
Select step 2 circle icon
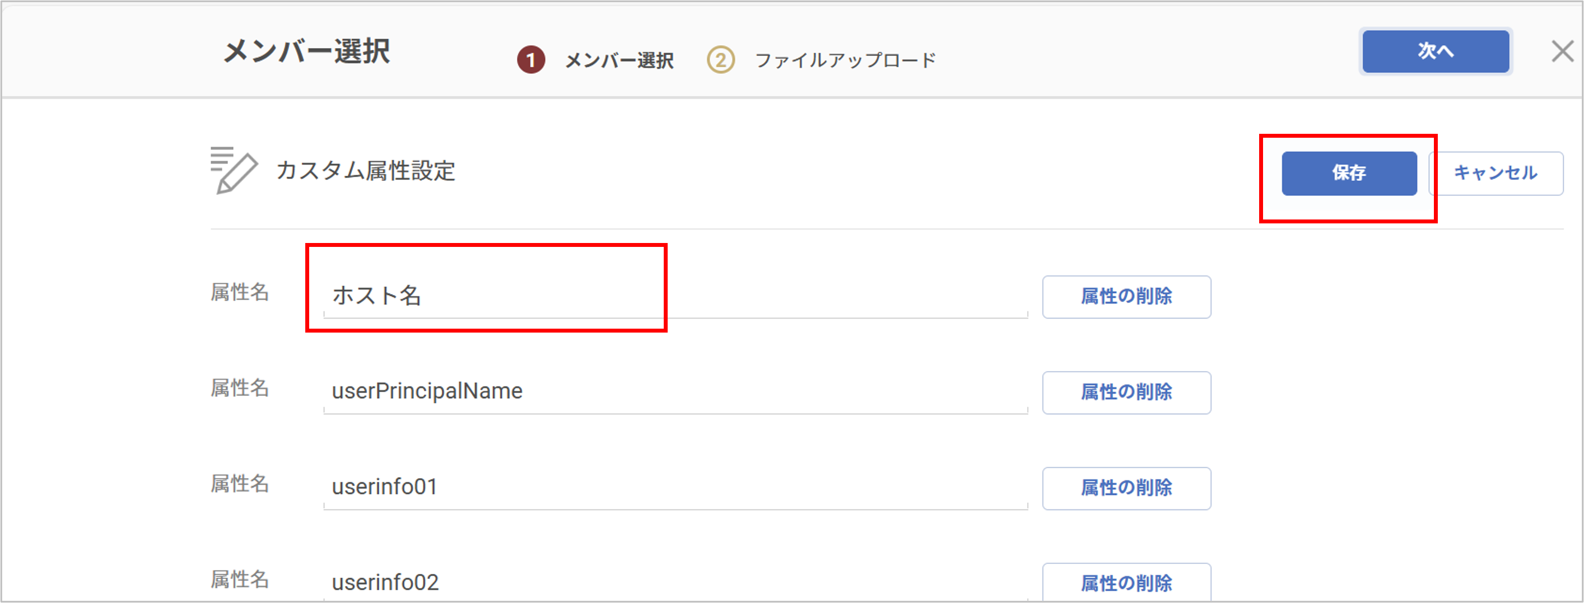720,60
